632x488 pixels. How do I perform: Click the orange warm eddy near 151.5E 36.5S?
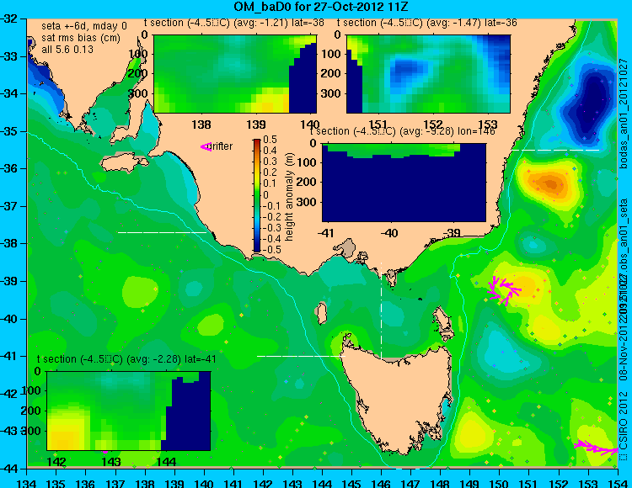pyautogui.click(x=549, y=184)
